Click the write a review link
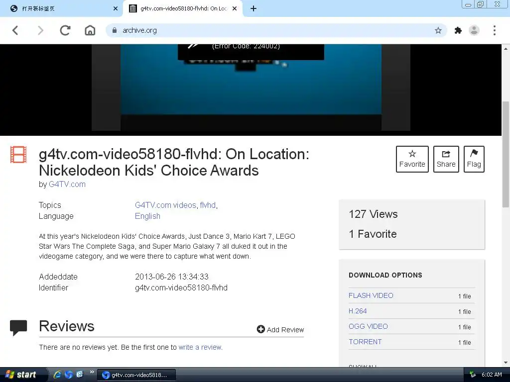Screen dimensions: 510x382 point(200,347)
